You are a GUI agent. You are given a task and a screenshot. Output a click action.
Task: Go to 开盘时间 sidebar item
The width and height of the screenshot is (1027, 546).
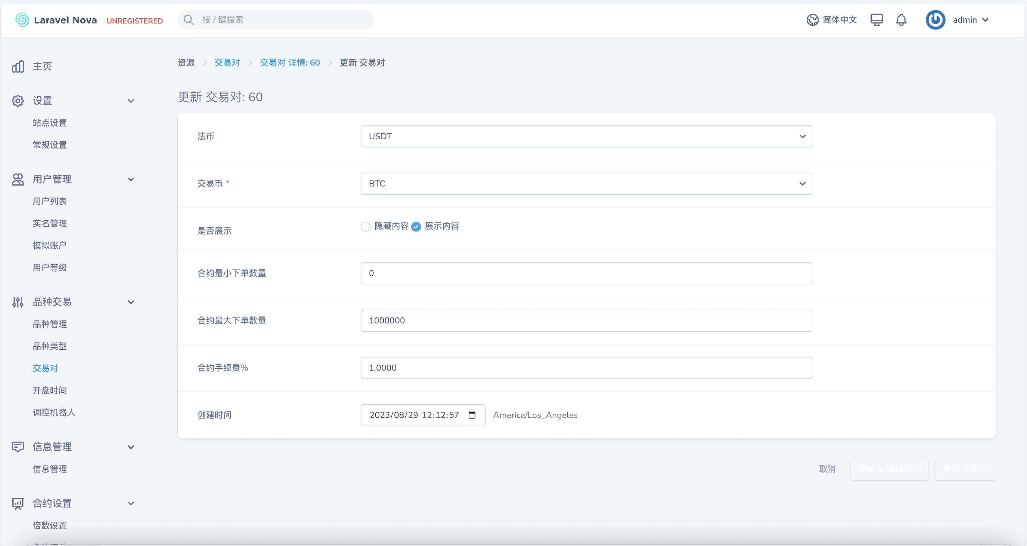click(50, 390)
